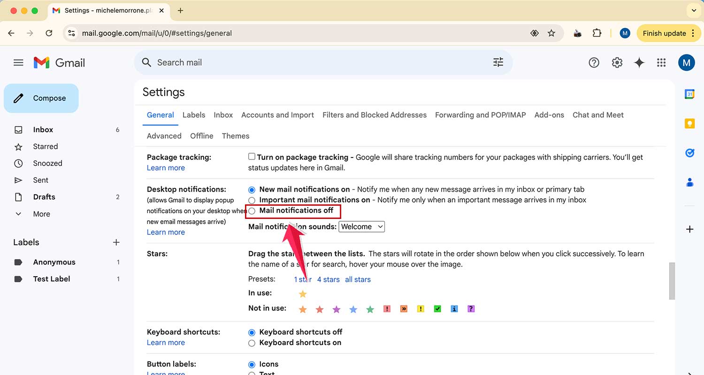Click the 4 stars preset link
This screenshot has width=704, height=375.
pos(328,279)
